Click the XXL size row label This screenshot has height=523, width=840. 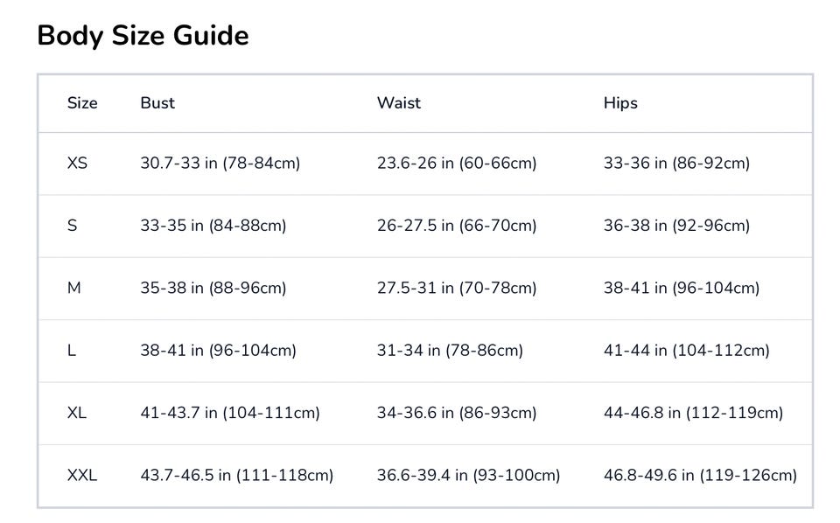point(82,476)
